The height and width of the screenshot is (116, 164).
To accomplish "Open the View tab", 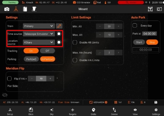I will 135,111.
